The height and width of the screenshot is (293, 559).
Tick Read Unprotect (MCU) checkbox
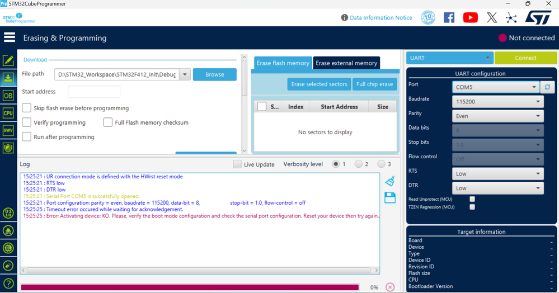(x=472, y=199)
